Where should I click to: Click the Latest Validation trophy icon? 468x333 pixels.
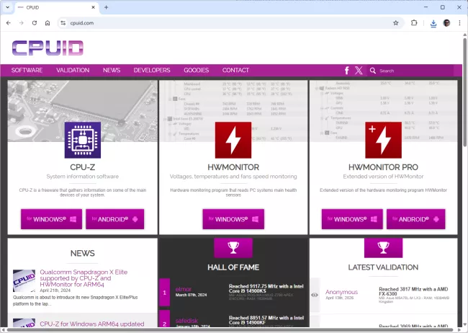point(383,247)
